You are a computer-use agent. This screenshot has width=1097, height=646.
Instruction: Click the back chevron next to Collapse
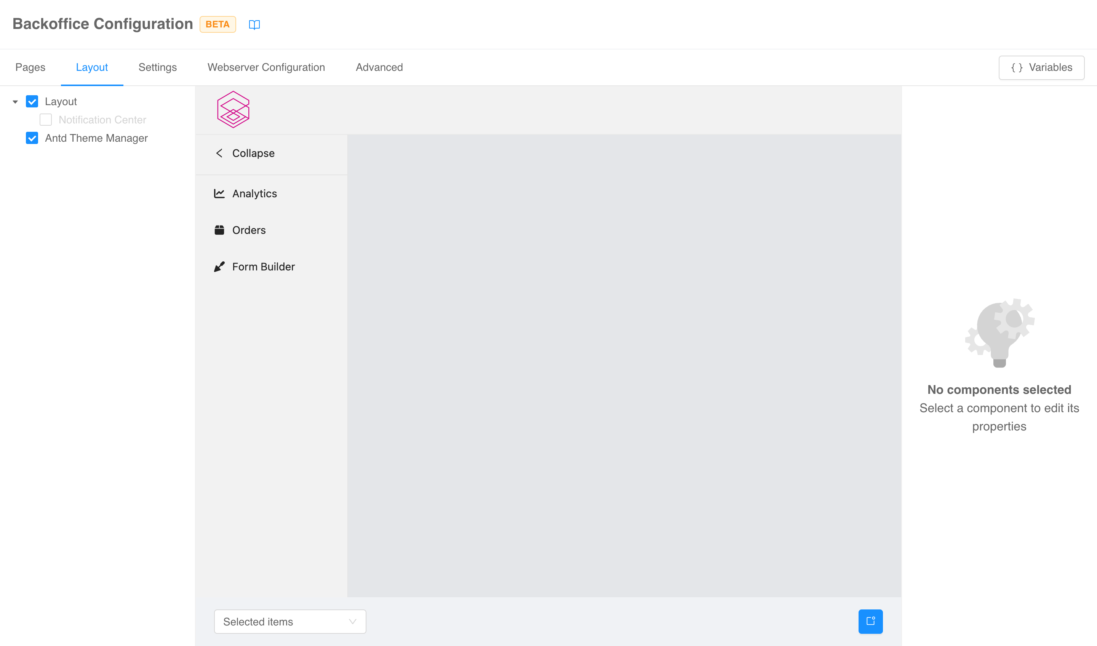tap(220, 153)
